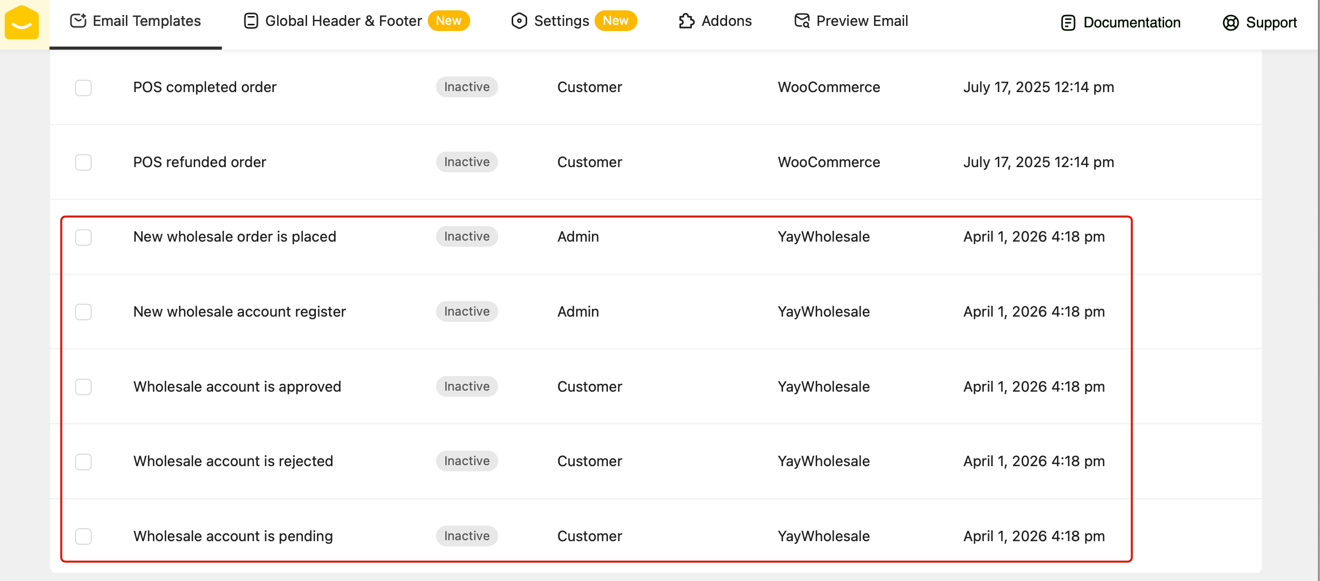Click the Settings hexagon icon
The image size is (1320, 581).
pos(519,21)
